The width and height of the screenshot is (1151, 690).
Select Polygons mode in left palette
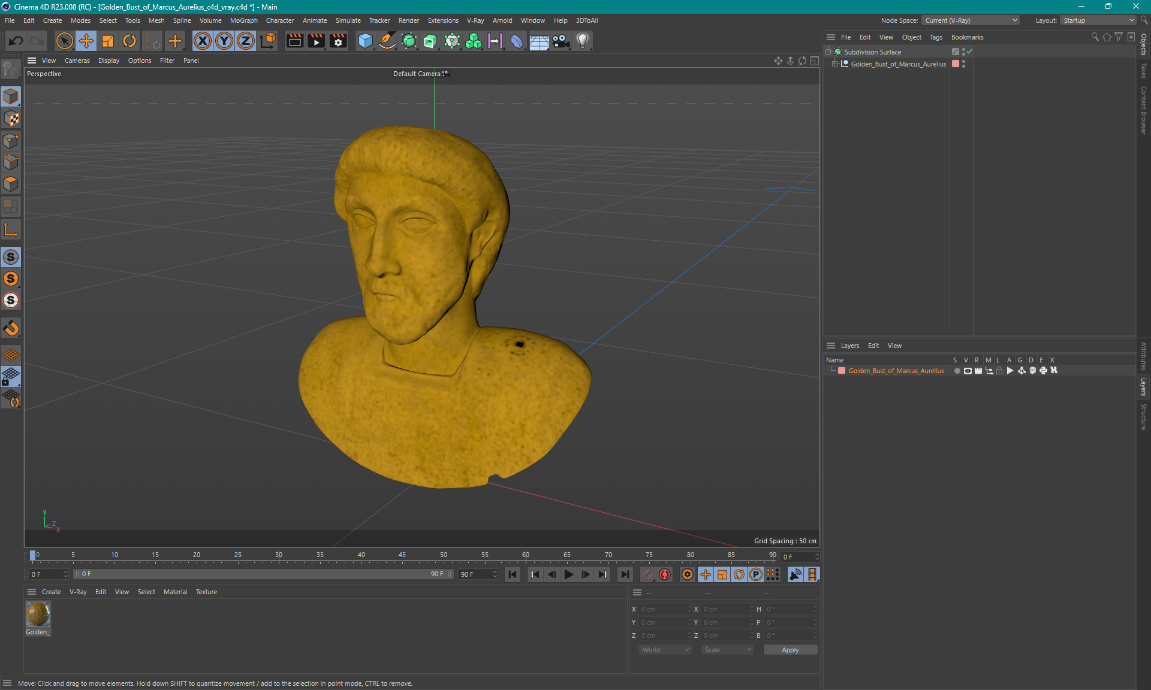pos(11,184)
